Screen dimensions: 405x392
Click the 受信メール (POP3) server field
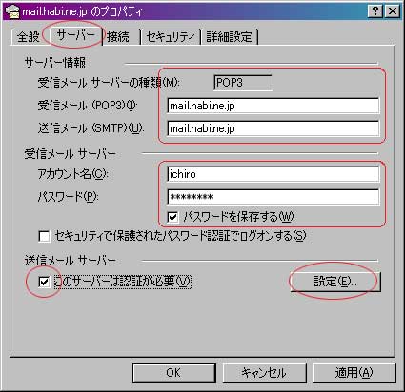click(x=273, y=106)
